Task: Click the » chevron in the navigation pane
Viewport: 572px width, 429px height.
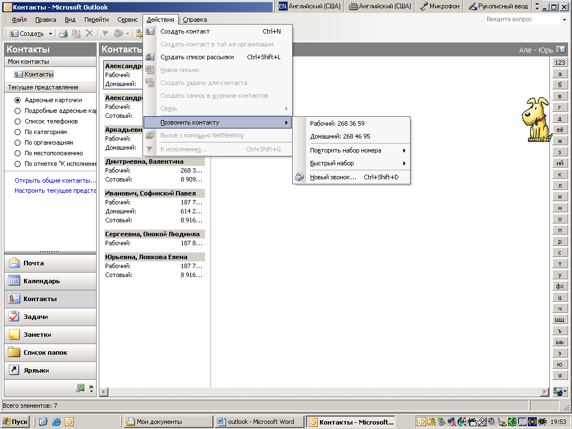Action: pos(91,388)
